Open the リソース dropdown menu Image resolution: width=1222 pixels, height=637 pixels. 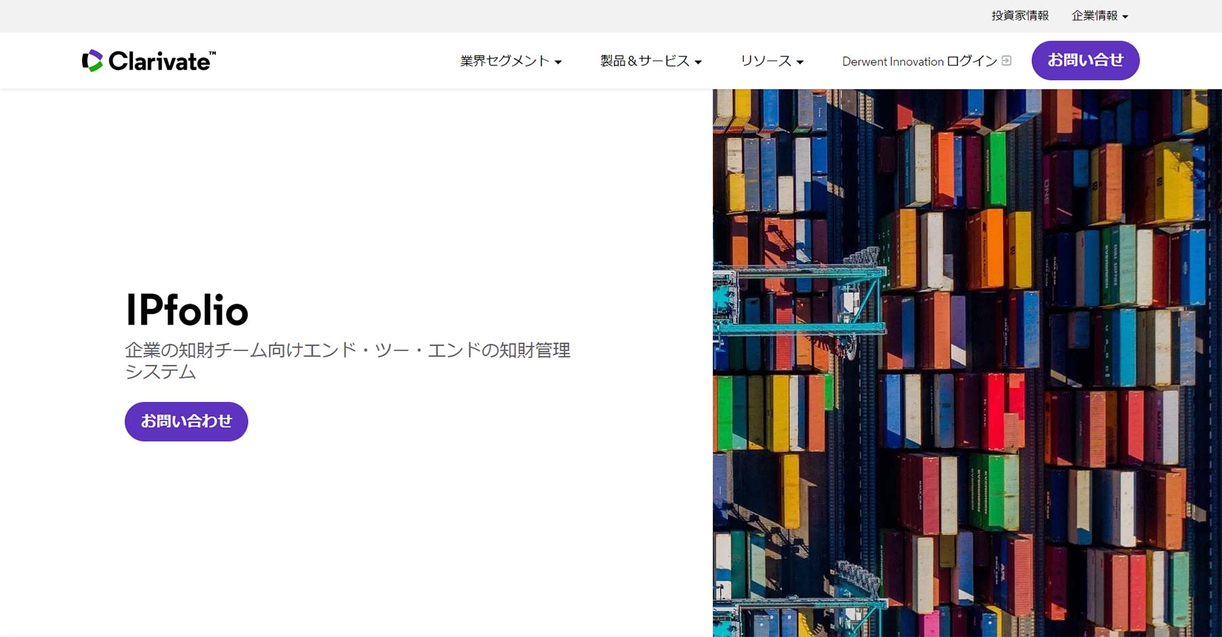tap(772, 61)
